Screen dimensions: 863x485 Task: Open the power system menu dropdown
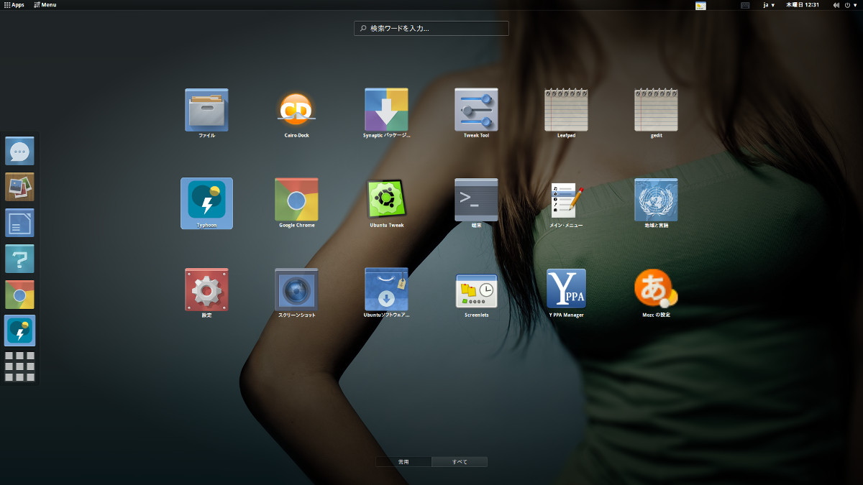coord(851,5)
